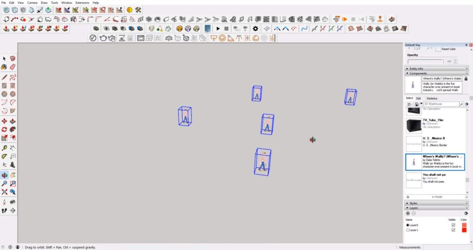
Task: Pick the Select arrow tool
Action: click(x=4, y=58)
